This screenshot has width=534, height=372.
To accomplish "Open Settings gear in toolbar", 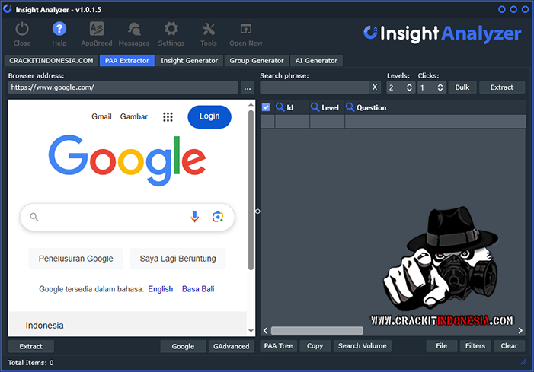I will 171,30.
